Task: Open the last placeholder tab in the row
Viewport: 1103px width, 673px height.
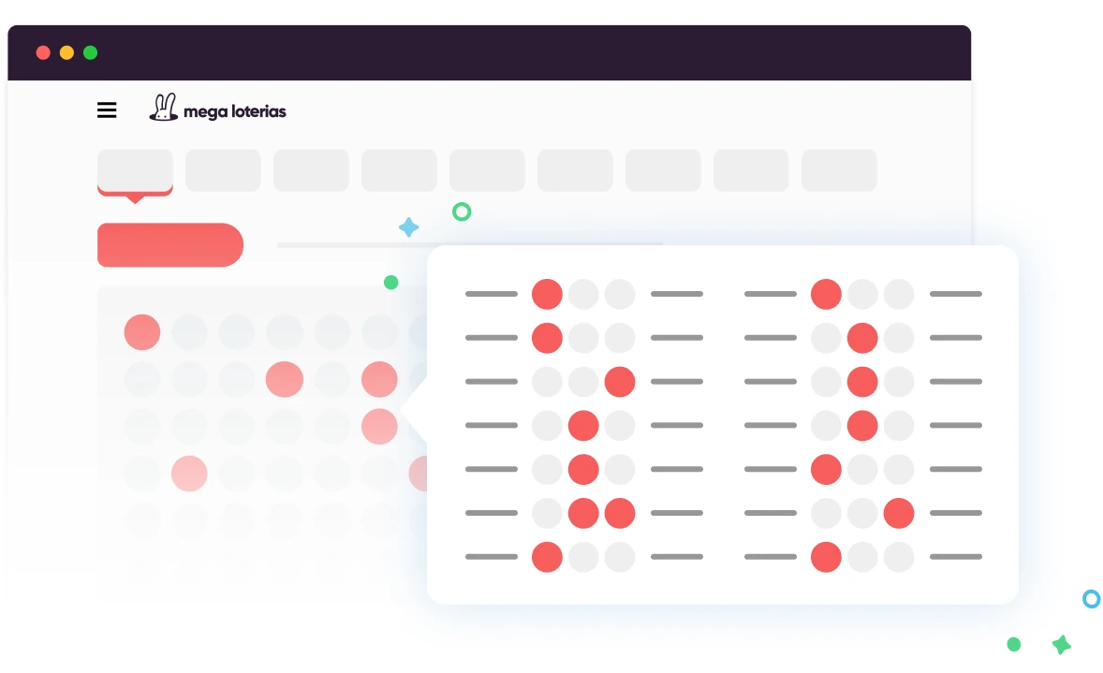Action: pyautogui.click(x=839, y=170)
